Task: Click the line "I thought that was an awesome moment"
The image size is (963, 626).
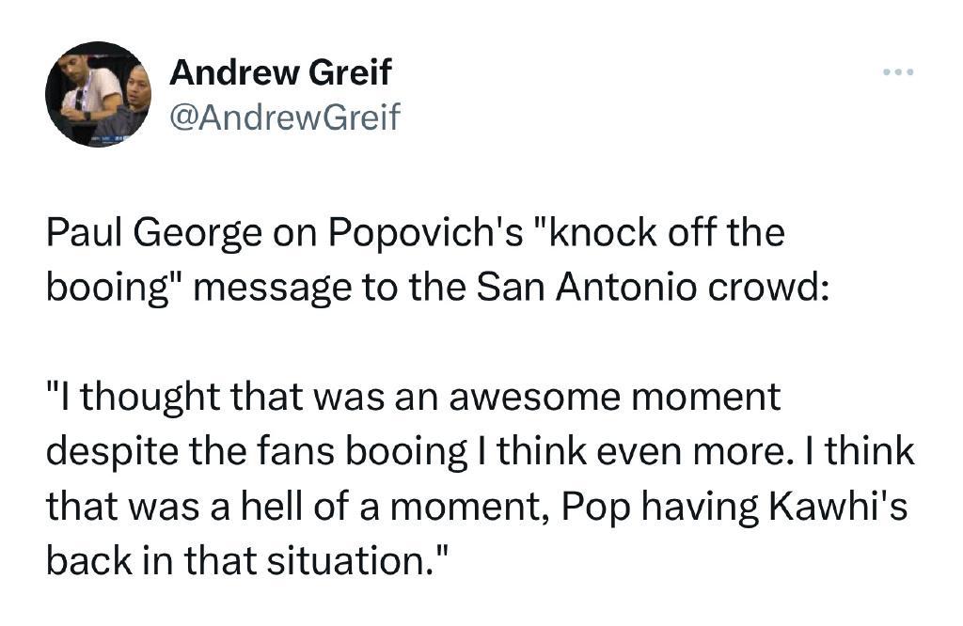Action: (x=414, y=397)
